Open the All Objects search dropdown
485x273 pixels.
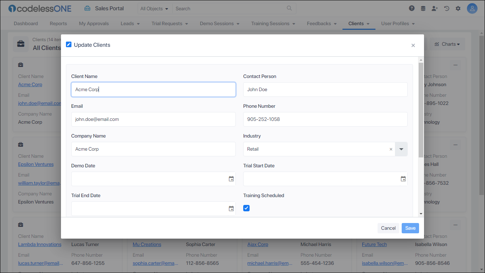click(154, 9)
